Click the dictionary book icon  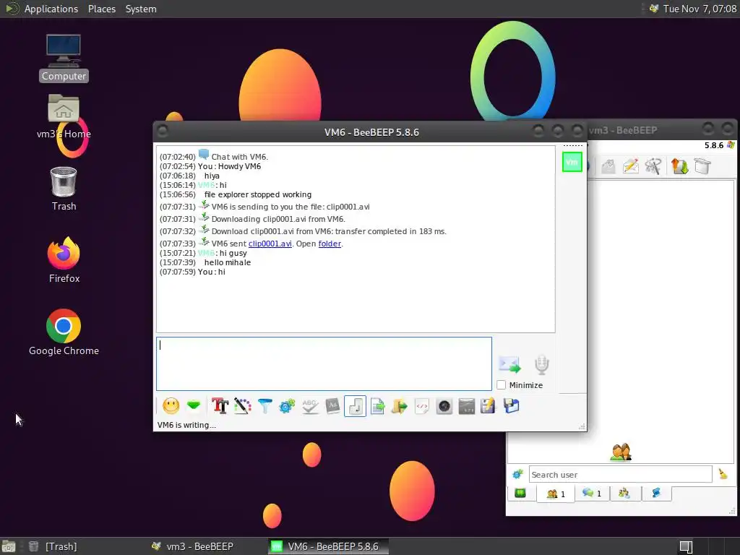click(332, 406)
